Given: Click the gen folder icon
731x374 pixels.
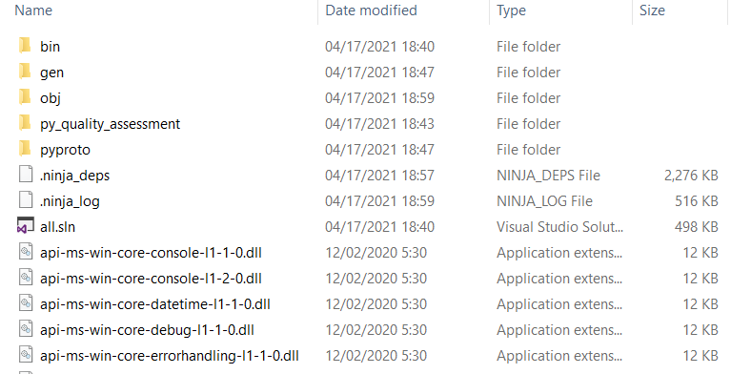Looking at the screenshot, I should (25, 72).
